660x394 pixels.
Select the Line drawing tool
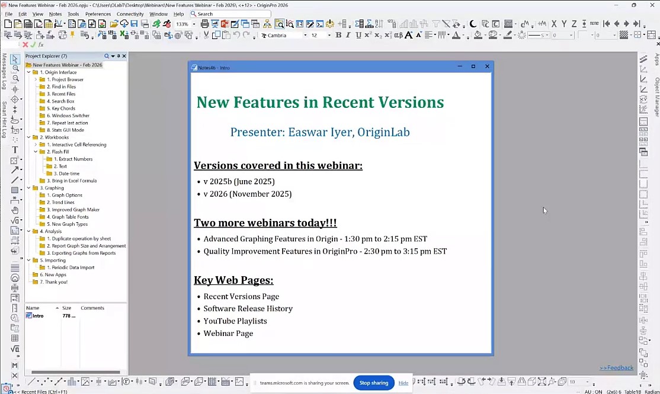click(x=15, y=180)
